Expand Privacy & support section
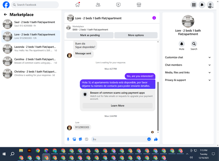 click(188, 80)
